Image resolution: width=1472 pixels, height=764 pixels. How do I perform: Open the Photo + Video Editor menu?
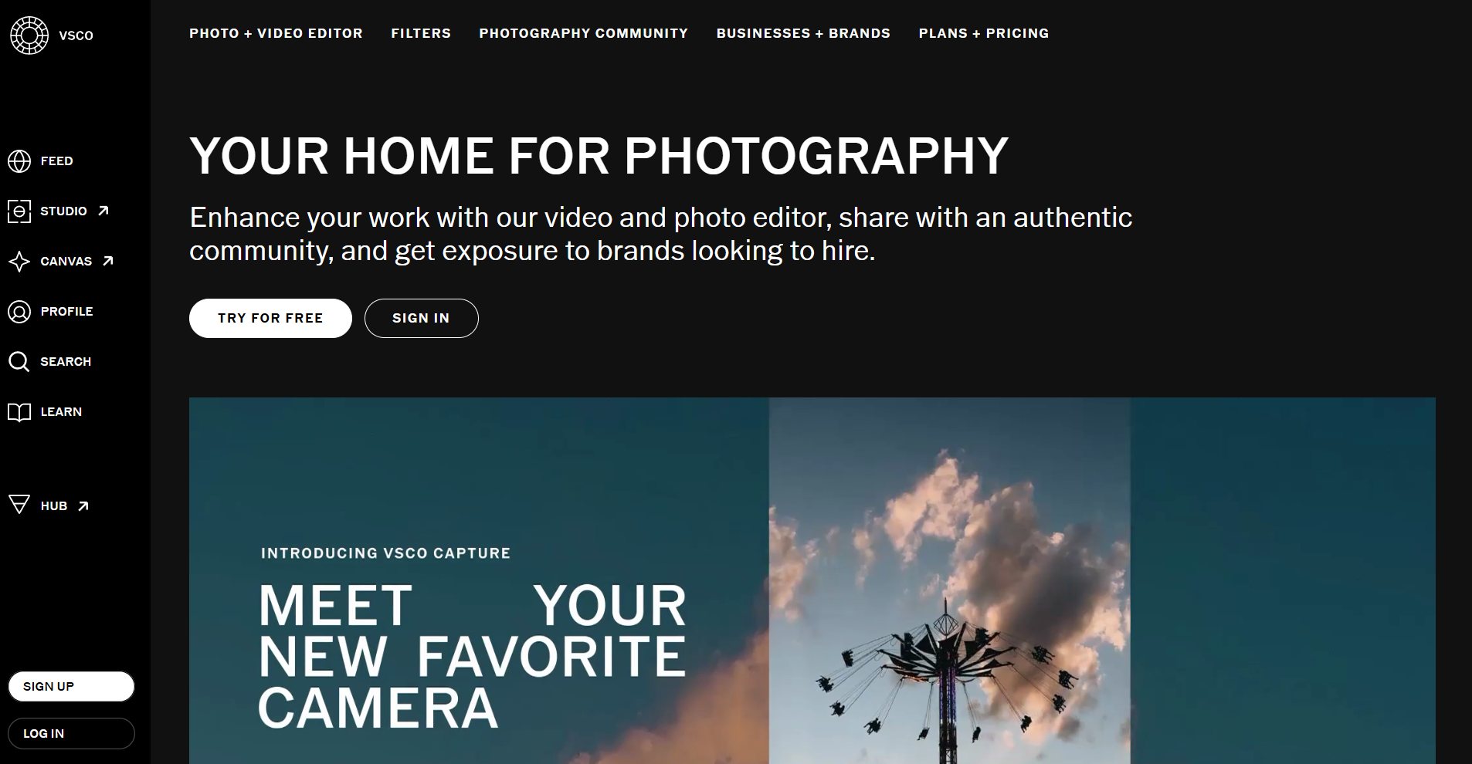pyautogui.click(x=276, y=33)
